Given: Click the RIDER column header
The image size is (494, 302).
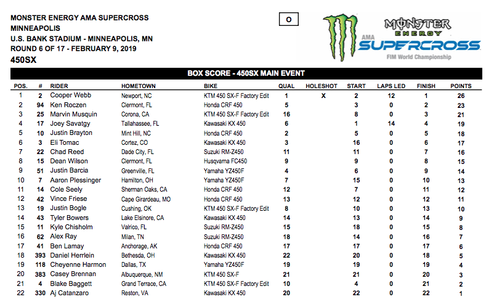Looking at the screenshot, I should click(x=59, y=86).
